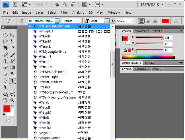Viewport: 185px width, 140px height.
Task: Switch to the Masks tab
Action: pyautogui.click(x=149, y=63)
